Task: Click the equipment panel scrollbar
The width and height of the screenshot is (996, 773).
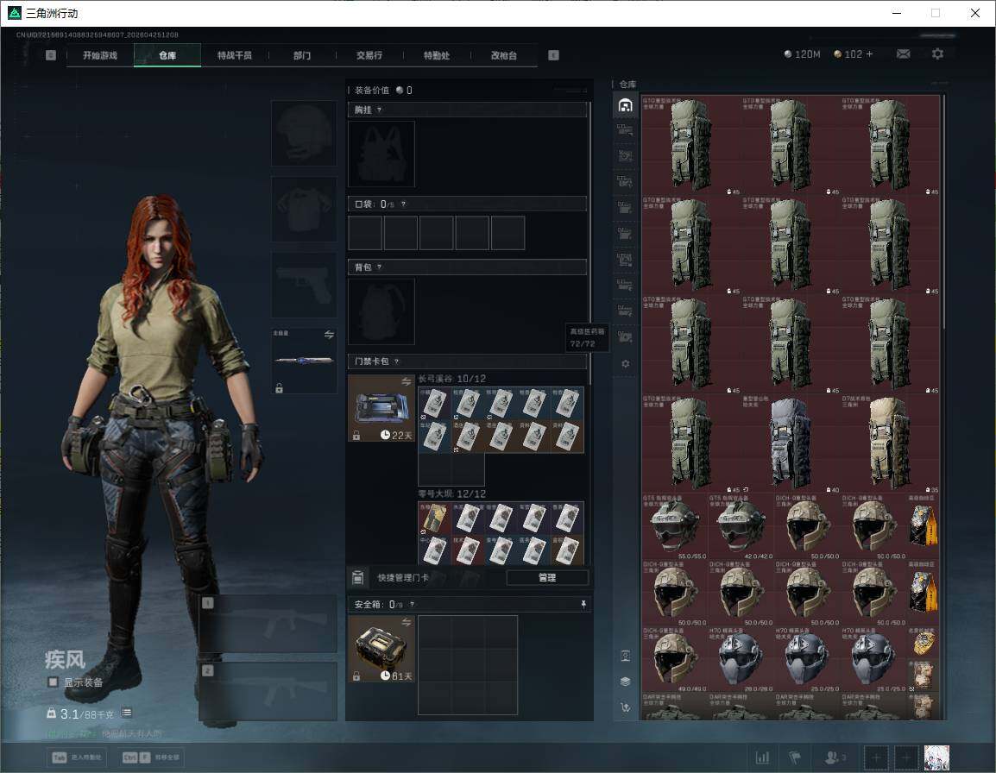Action: (x=590, y=242)
